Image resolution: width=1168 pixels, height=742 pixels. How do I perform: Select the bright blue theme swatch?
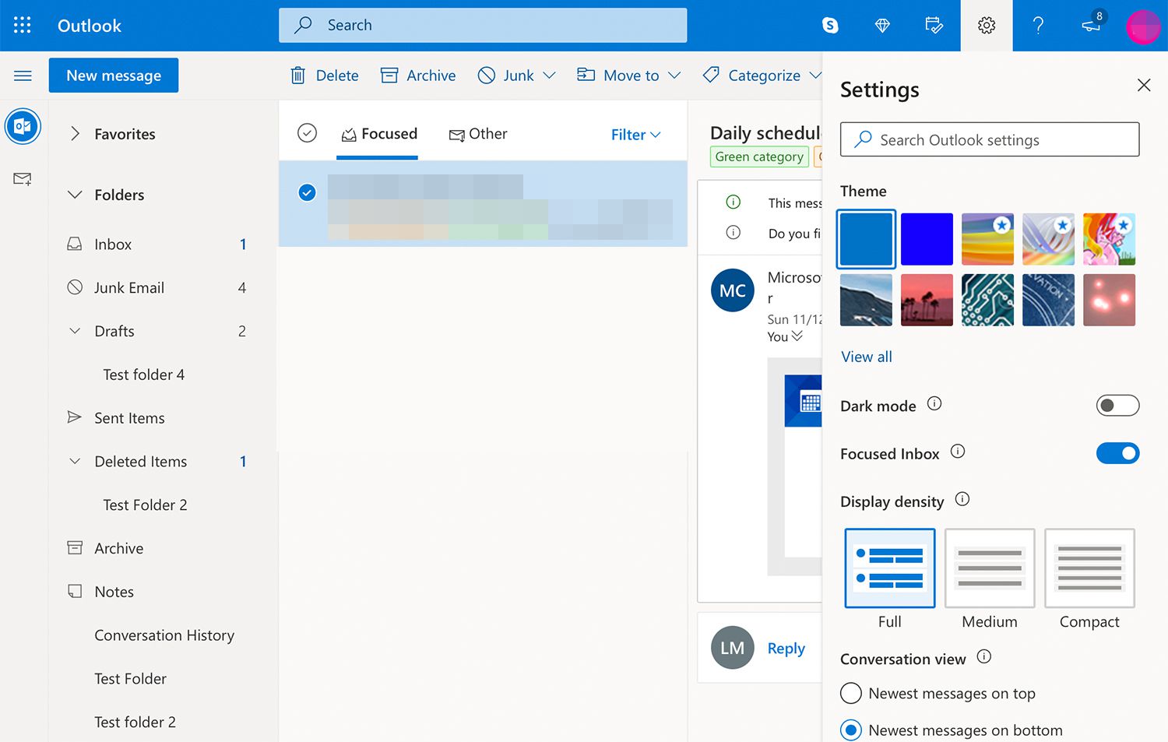pos(927,239)
